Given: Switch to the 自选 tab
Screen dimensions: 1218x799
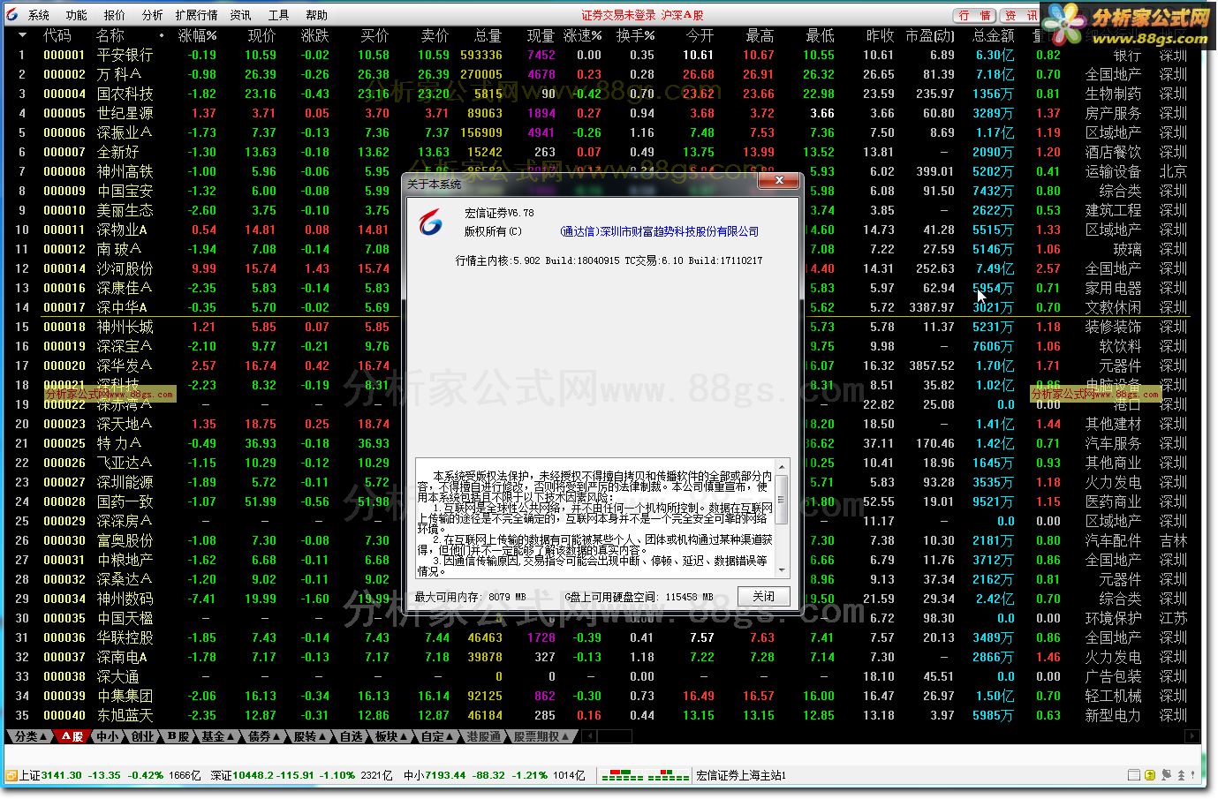Looking at the screenshot, I should point(352,736).
